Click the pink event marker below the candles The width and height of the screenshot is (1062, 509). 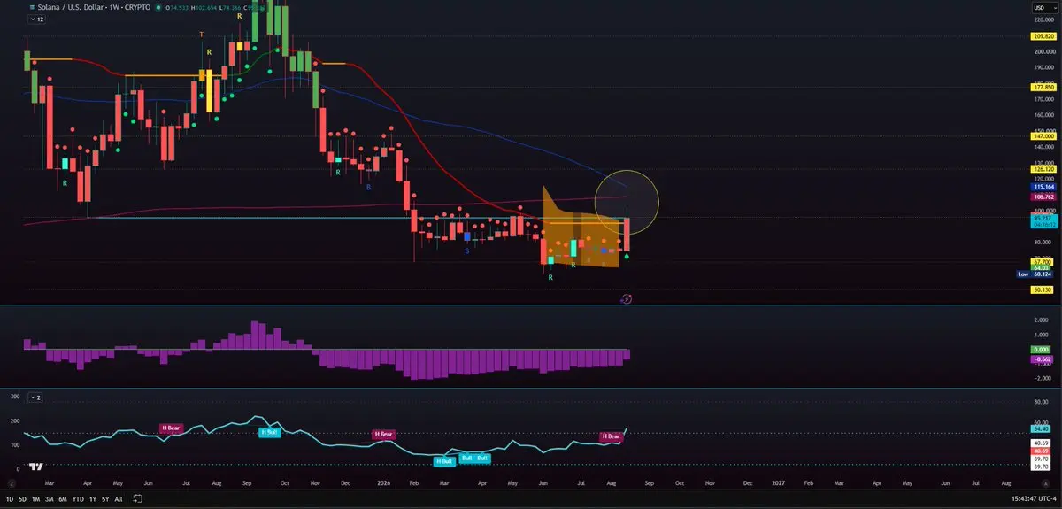click(627, 300)
